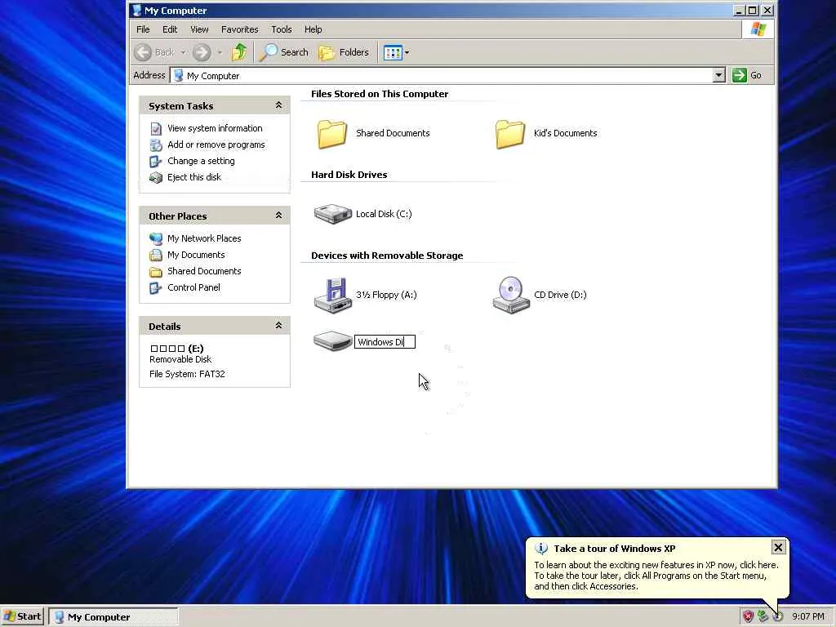
Task: Select the Local Disk (C:) drive icon
Action: pyautogui.click(x=333, y=214)
